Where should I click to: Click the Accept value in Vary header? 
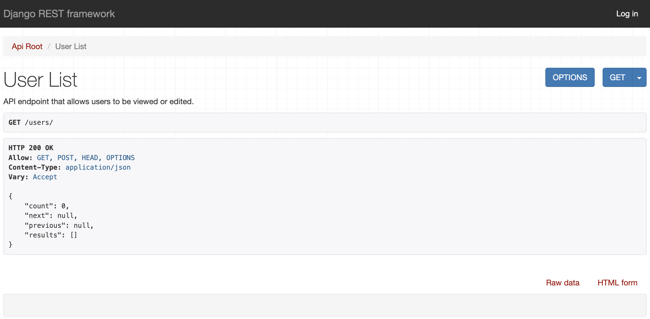point(45,177)
